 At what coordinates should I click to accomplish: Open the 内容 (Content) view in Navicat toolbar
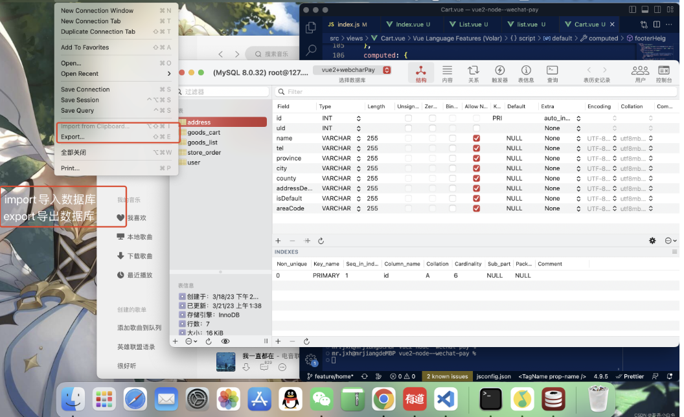tap(446, 73)
